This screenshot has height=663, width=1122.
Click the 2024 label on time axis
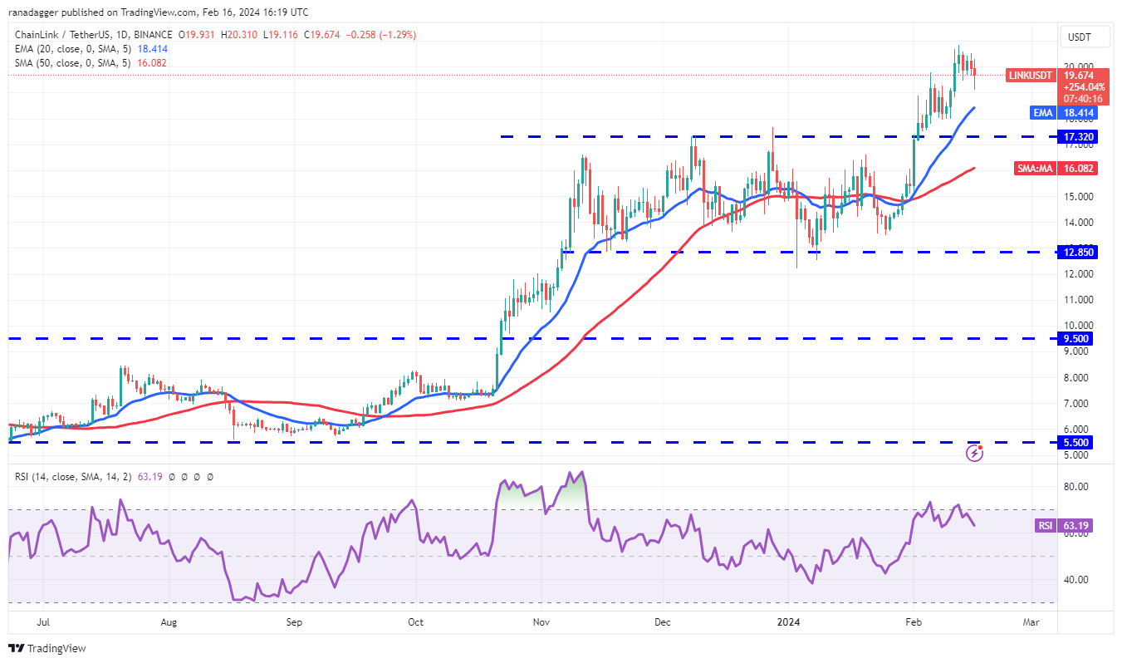[786, 621]
